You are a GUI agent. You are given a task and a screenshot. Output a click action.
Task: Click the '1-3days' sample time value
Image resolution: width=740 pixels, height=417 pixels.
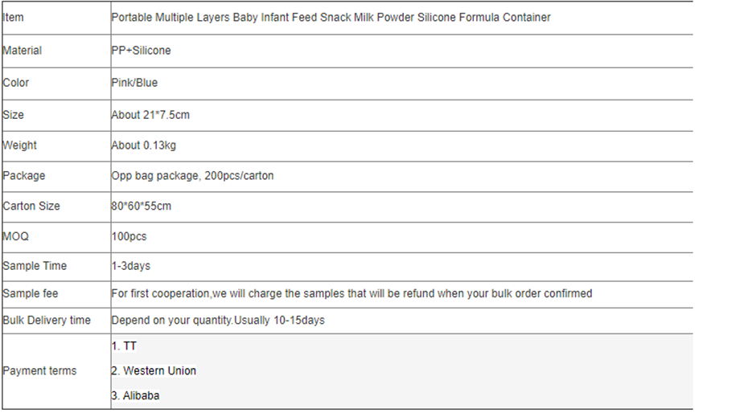pos(130,266)
